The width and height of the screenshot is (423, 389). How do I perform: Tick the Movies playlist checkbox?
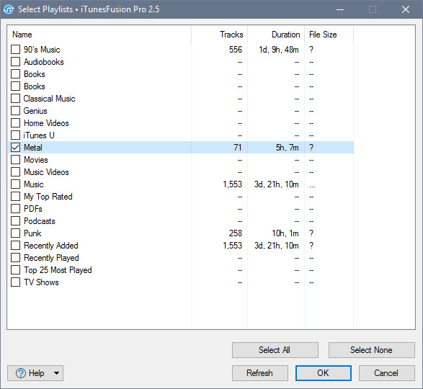pyautogui.click(x=15, y=160)
